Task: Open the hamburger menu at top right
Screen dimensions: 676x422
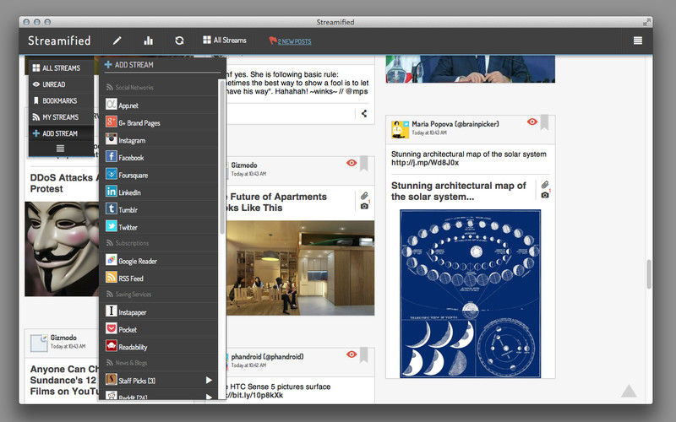Action: point(638,41)
